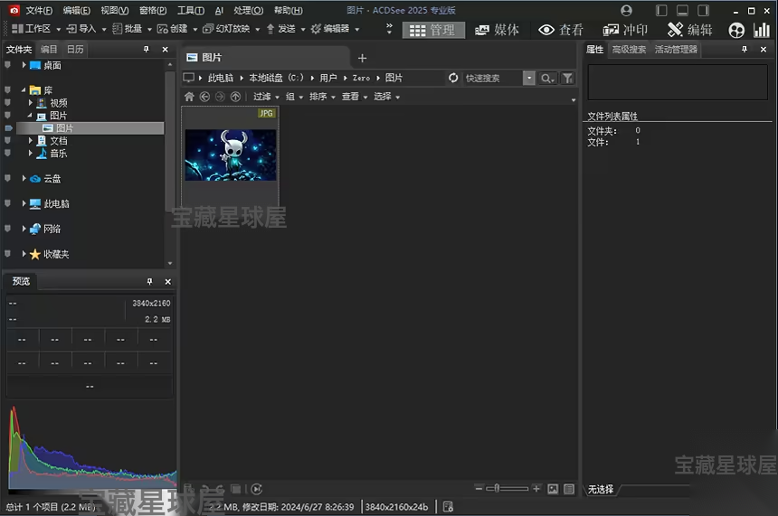Open the 排序 sort dropdown

pos(323,97)
